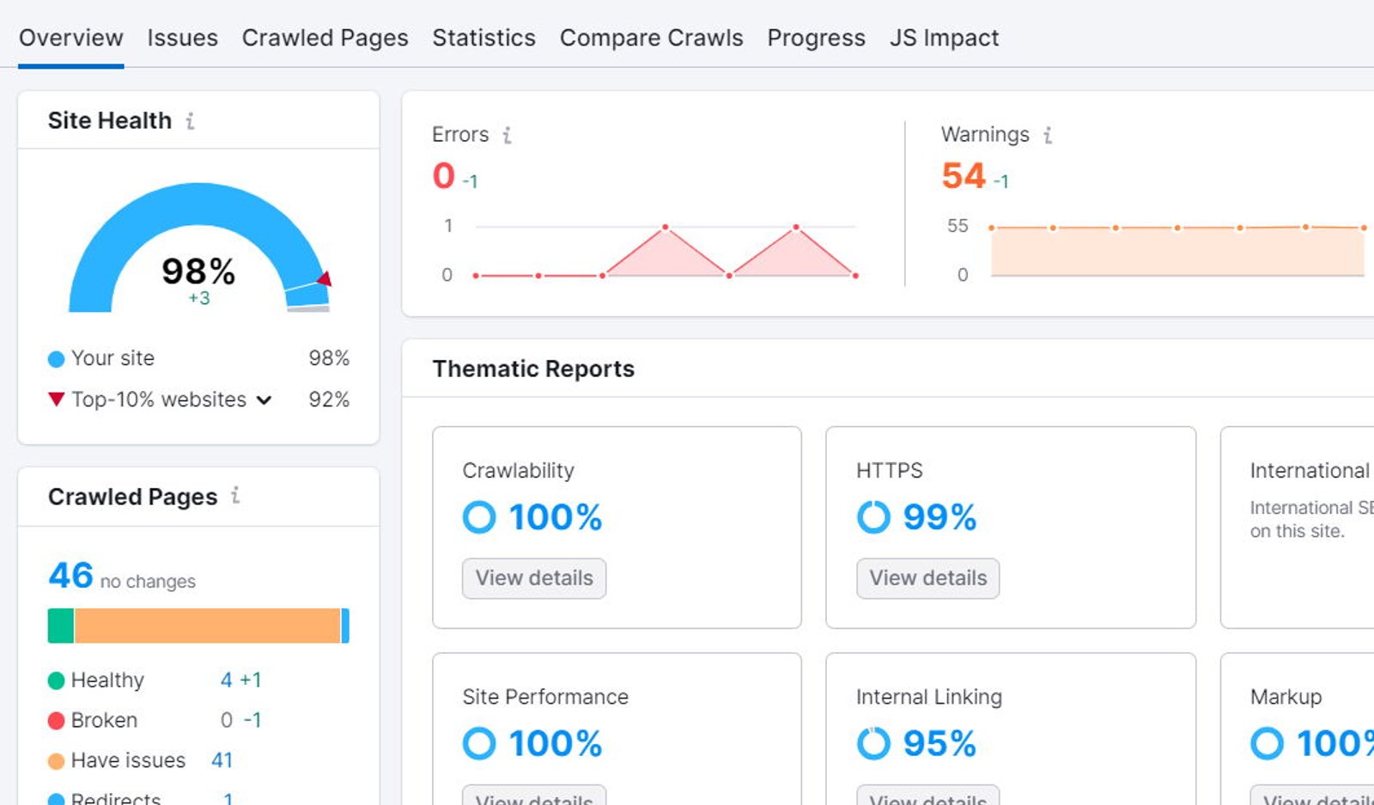Screen dimensions: 1374x805
Task: Click the HTTPS 99% donut icon
Action: point(873,517)
